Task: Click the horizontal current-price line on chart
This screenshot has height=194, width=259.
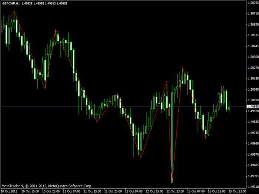Action: click(x=123, y=107)
